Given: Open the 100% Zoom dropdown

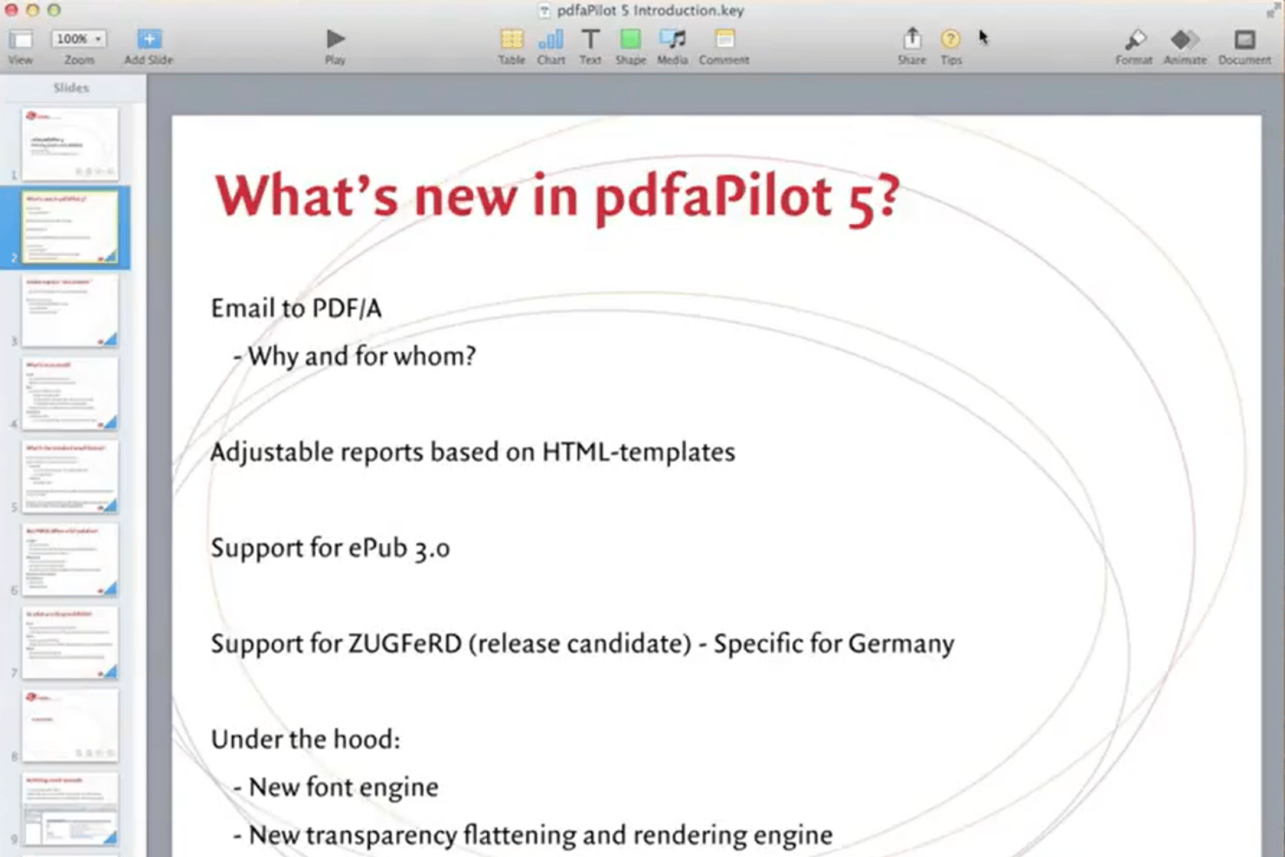Looking at the screenshot, I should 78,39.
